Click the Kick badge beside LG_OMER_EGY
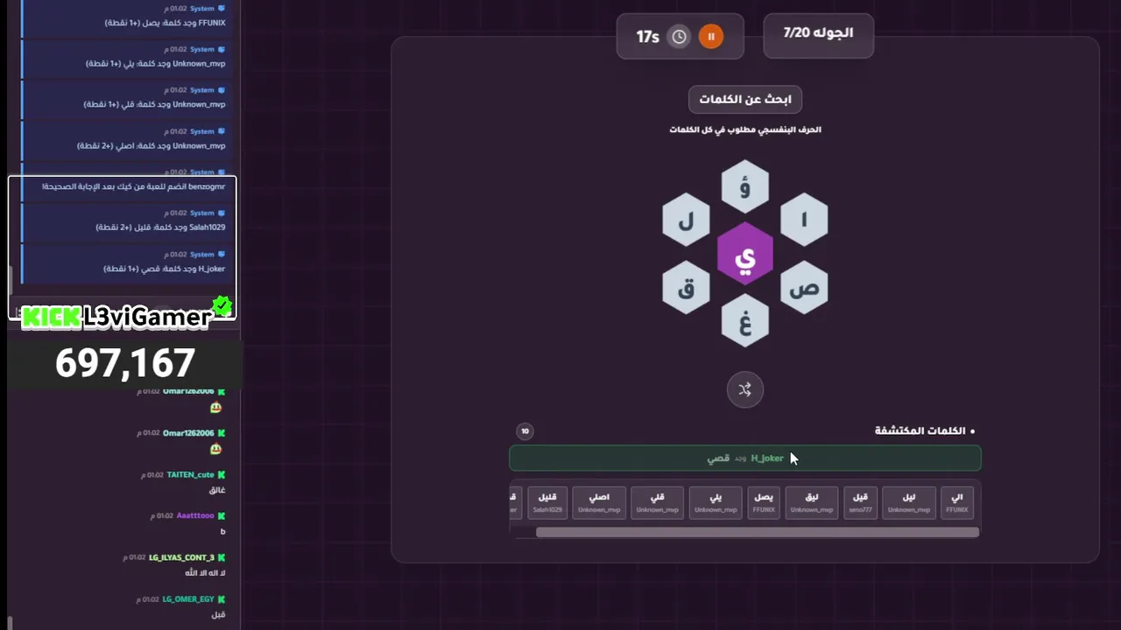1121x630 pixels. point(222,599)
